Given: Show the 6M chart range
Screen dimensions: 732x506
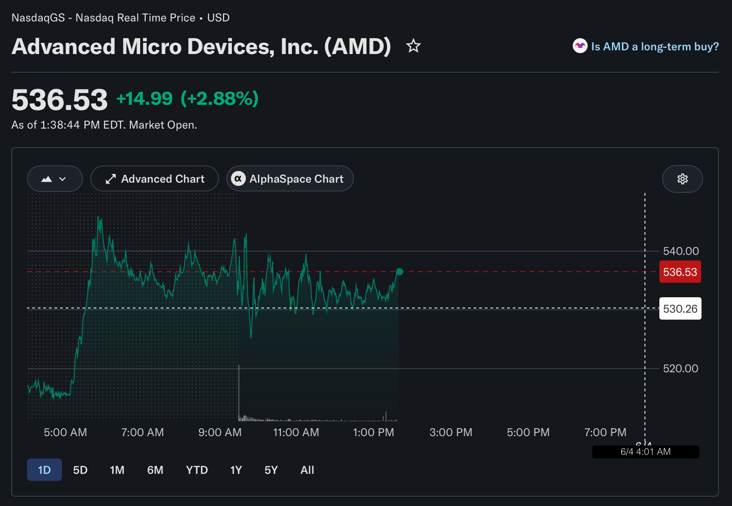Looking at the screenshot, I should (155, 470).
